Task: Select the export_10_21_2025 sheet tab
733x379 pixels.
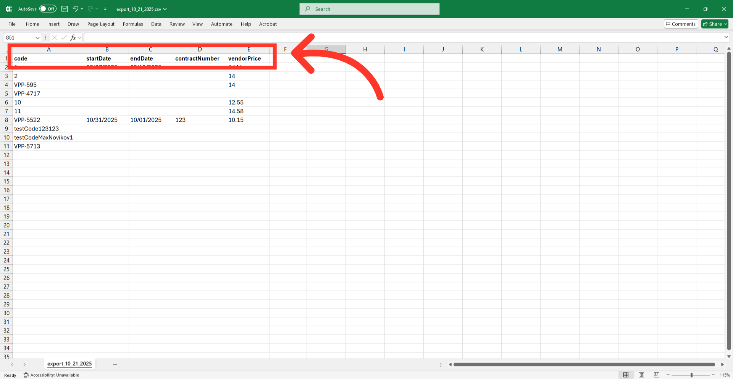Action: 69,364
